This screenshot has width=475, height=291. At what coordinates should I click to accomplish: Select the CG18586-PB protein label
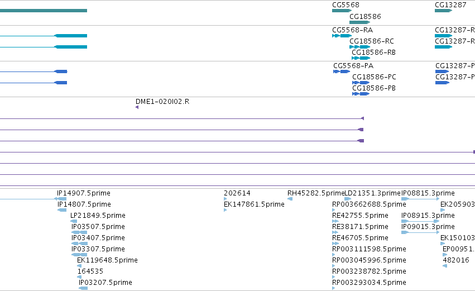pos(374,88)
